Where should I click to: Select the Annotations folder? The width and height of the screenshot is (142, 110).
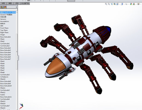(x=5, y=21)
